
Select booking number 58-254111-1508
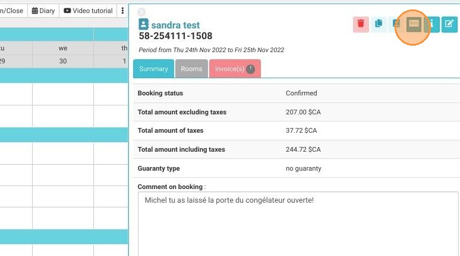click(x=175, y=36)
